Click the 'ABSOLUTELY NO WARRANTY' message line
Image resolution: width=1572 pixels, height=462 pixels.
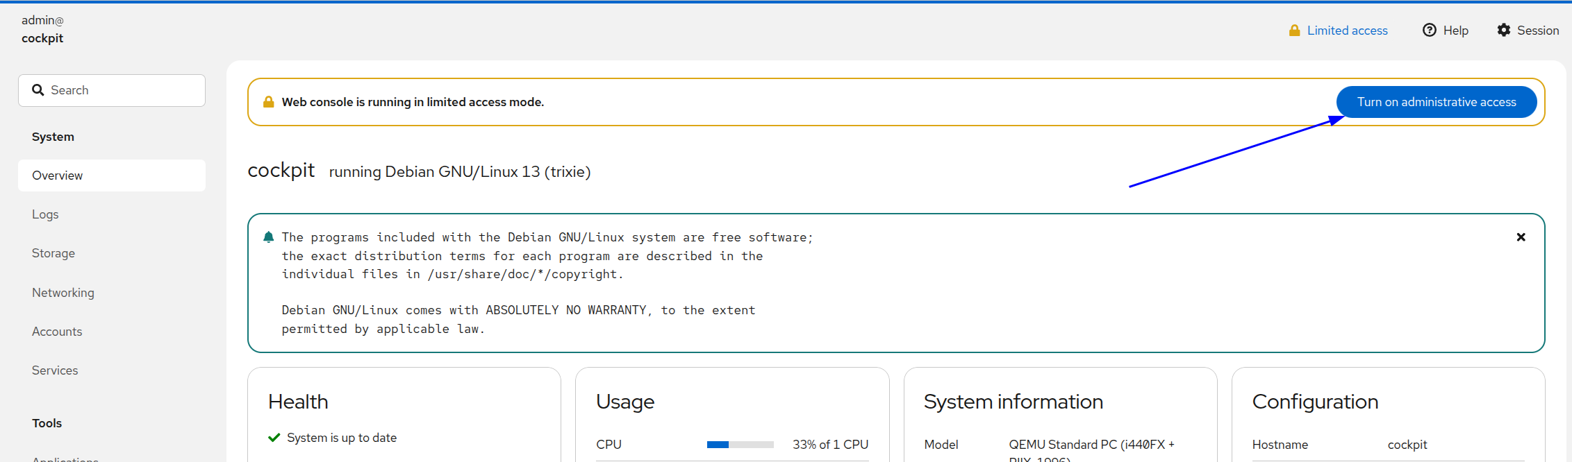[x=518, y=310]
